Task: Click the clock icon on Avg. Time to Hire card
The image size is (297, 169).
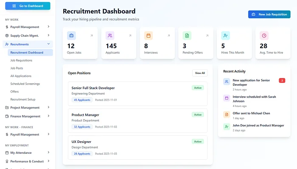Action: (x=264, y=35)
